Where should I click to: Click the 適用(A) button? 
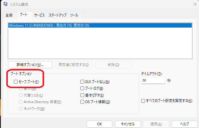click(156, 124)
